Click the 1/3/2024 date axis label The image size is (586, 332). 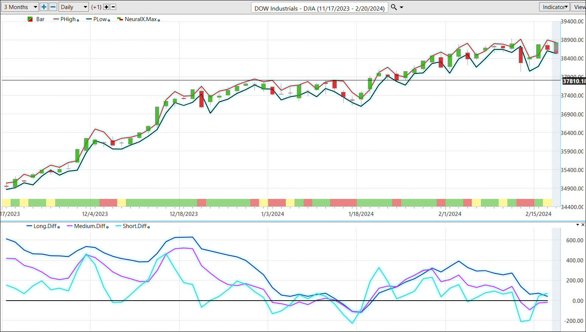pyautogui.click(x=273, y=214)
